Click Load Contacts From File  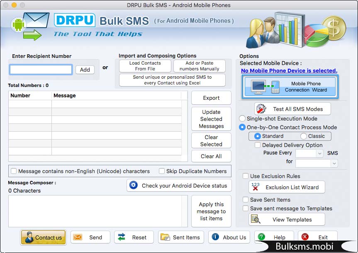(x=145, y=66)
